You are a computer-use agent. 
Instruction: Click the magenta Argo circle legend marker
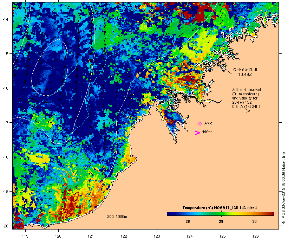(x=200, y=124)
